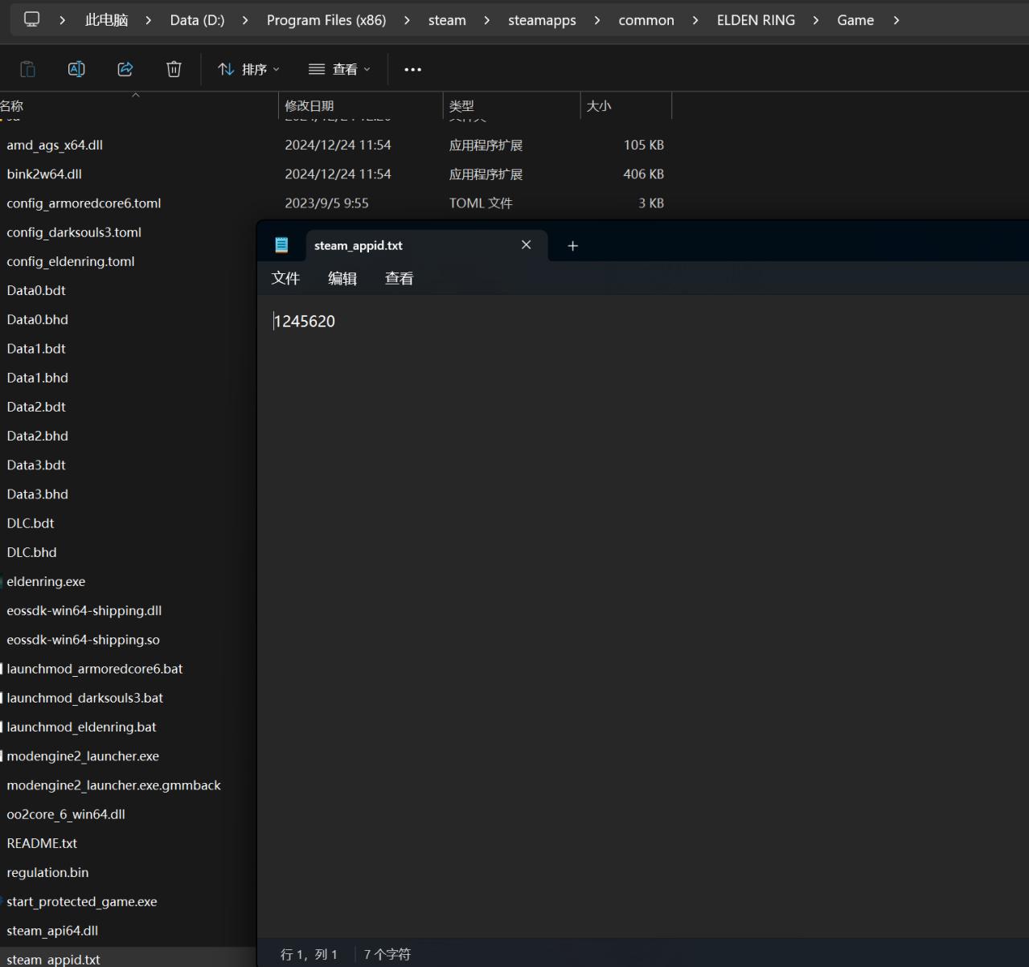Open the three-dots more options menu

tap(412, 70)
